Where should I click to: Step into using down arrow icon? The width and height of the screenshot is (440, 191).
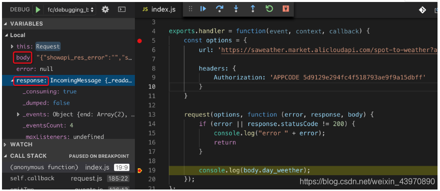[236, 9]
